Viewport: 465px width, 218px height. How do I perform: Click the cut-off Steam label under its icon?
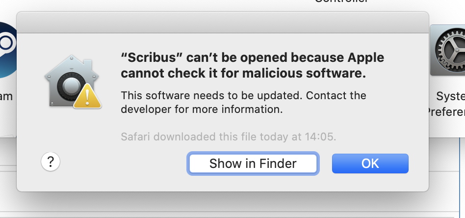[6, 96]
